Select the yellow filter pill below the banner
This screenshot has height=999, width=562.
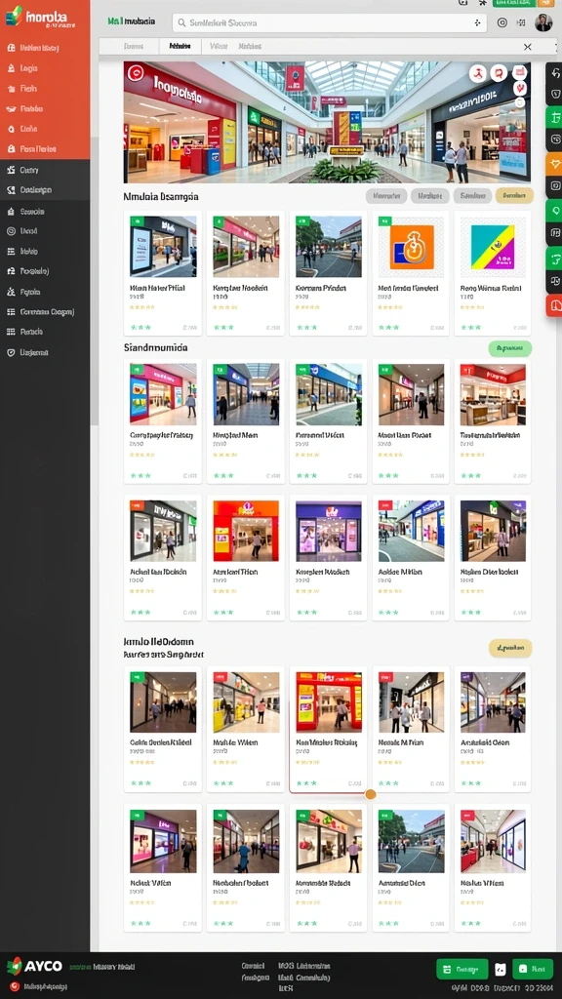514,195
